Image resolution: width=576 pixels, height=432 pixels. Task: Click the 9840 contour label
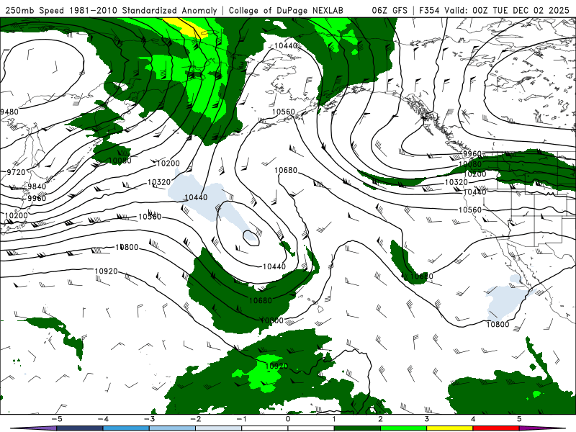(x=37, y=186)
